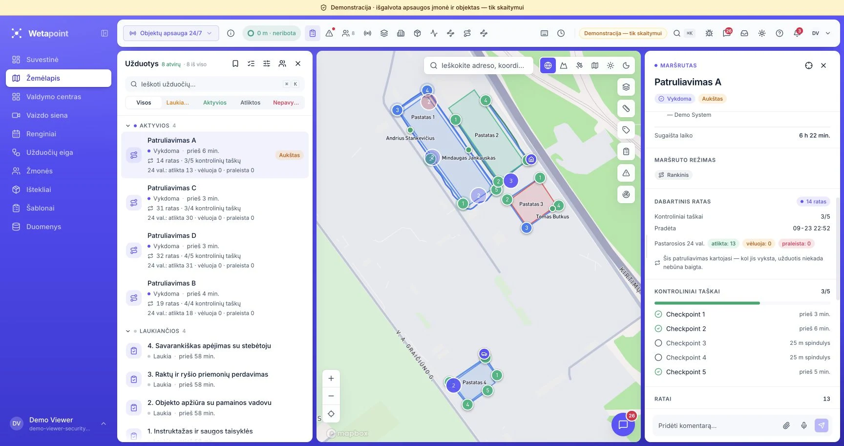Open the clock history icon
844x446 pixels.
(x=561, y=33)
